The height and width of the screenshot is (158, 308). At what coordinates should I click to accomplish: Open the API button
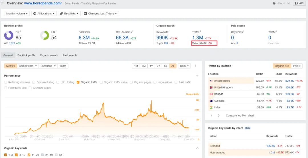(299, 3)
